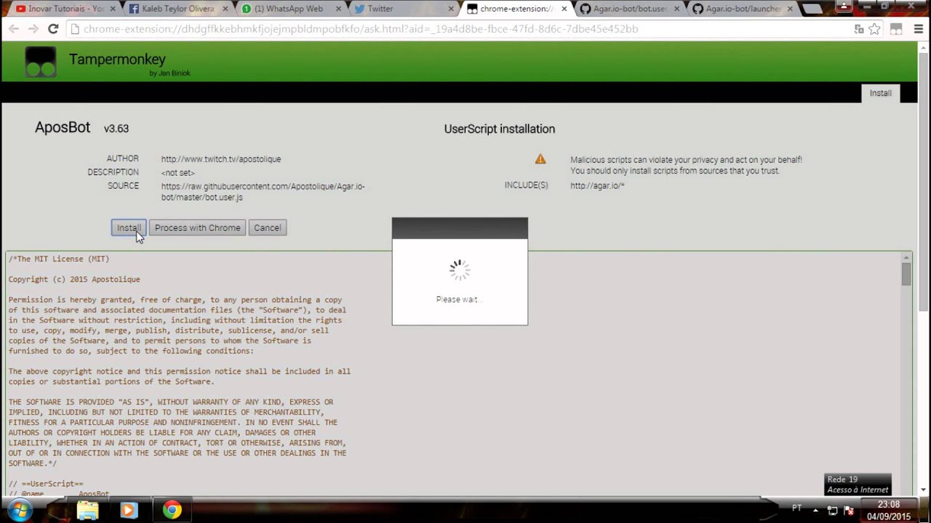The image size is (931, 523).
Task: Click the Chrome taskbar icon
Action: pos(172,510)
